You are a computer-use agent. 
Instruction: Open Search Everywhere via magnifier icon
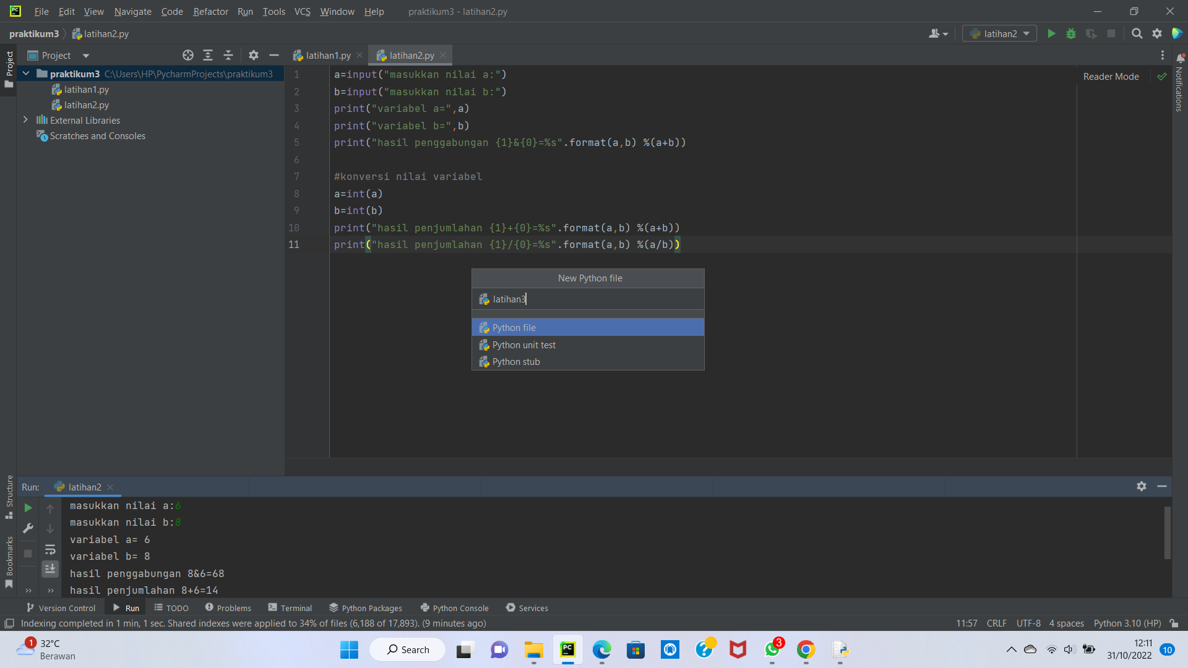(1137, 34)
